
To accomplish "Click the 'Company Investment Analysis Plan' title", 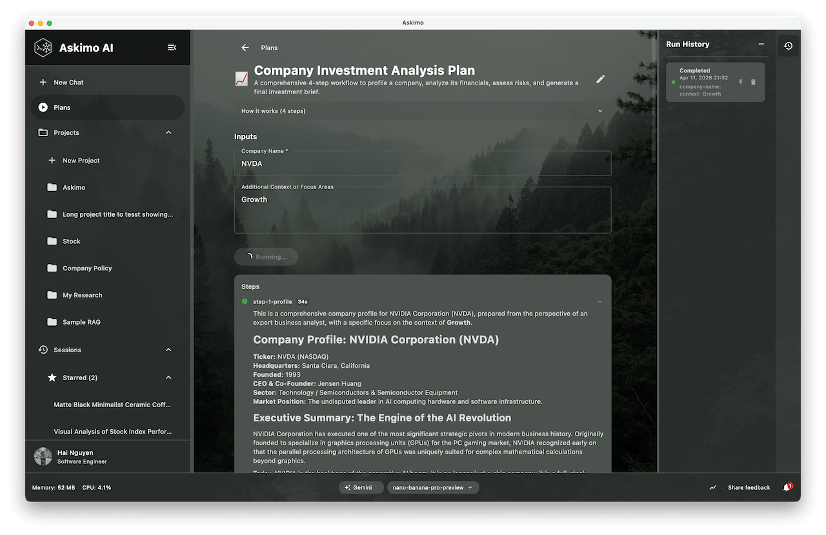I will pyautogui.click(x=365, y=70).
